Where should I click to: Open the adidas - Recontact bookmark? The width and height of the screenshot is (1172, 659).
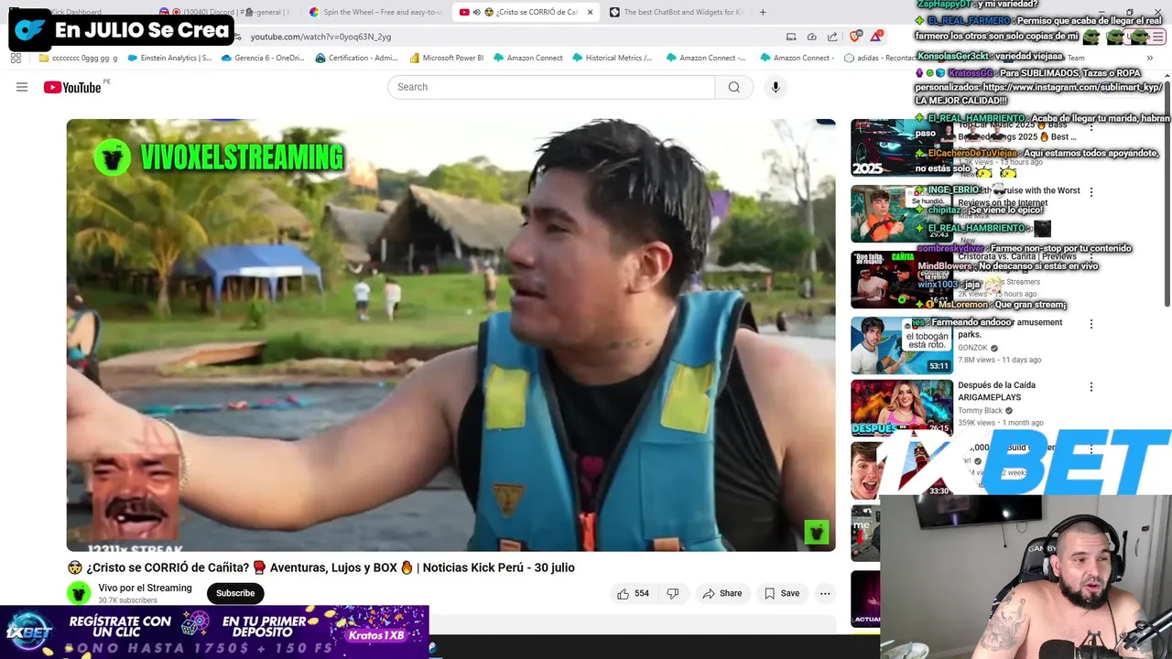[x=879, y=58]
